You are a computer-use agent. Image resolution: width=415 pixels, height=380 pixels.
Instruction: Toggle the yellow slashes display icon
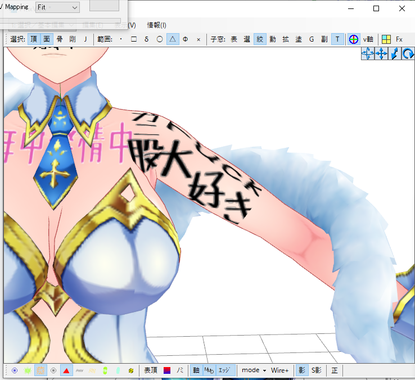pyautogui.click(x=92, y=370)
